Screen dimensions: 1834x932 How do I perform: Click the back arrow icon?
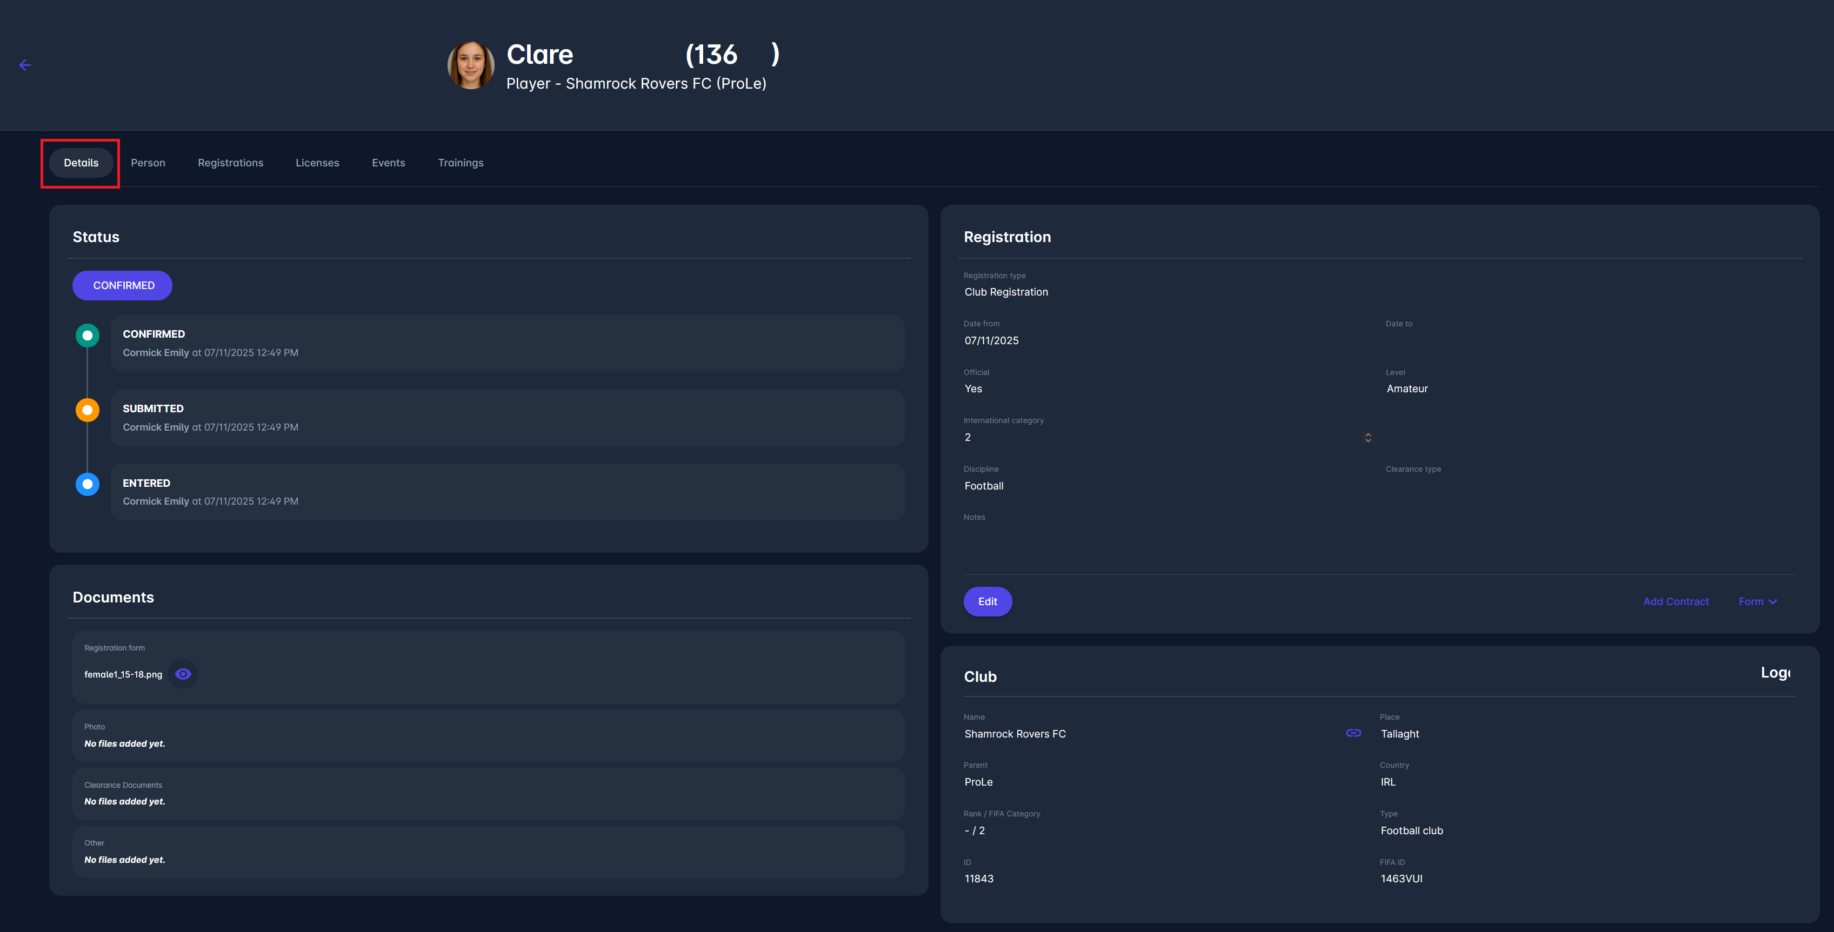25,65
